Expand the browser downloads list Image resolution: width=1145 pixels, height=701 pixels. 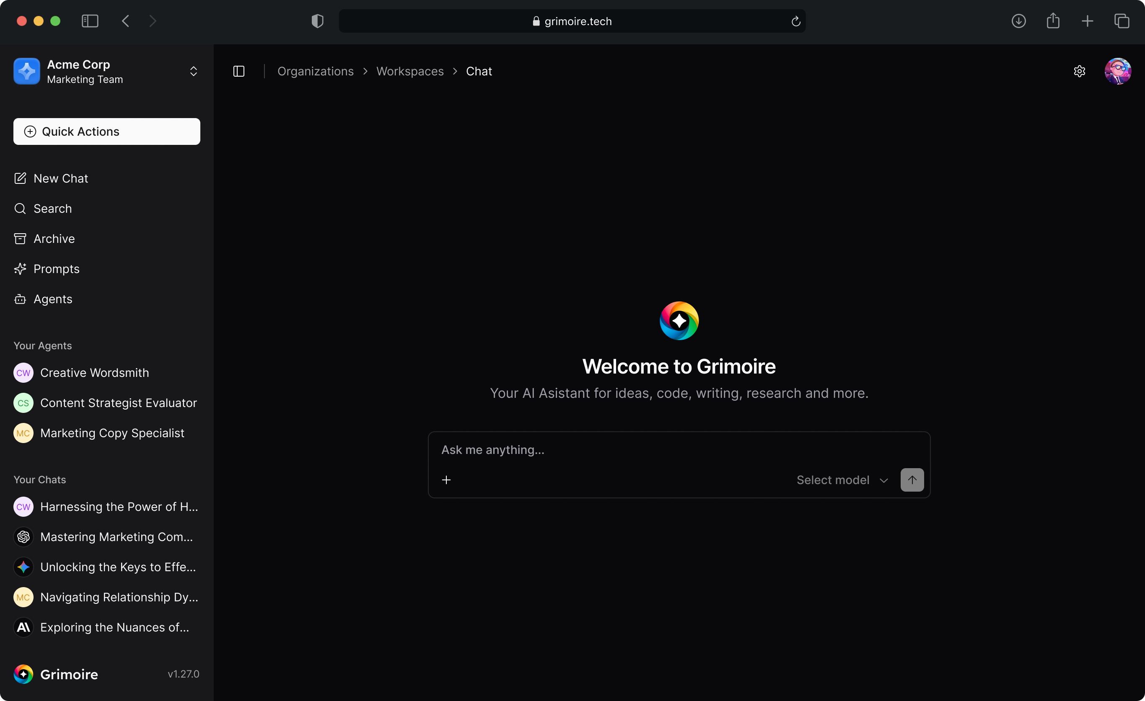tap(1018, 21)
